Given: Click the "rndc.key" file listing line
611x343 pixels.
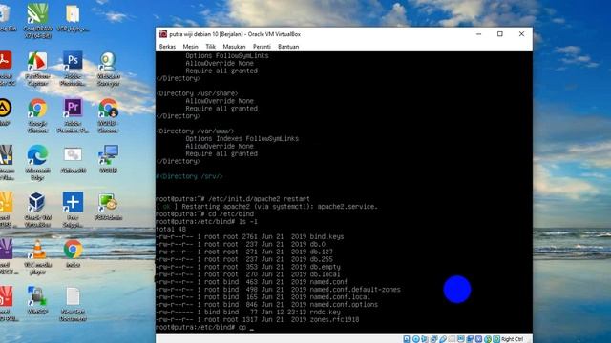Looking at the screenshot, I should pos(248,313).
